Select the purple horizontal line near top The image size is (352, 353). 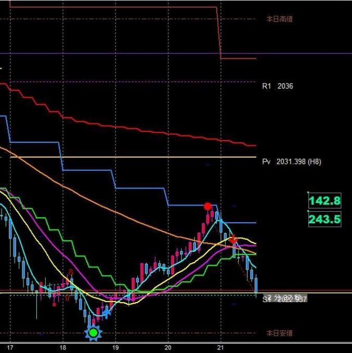(176, 53)
